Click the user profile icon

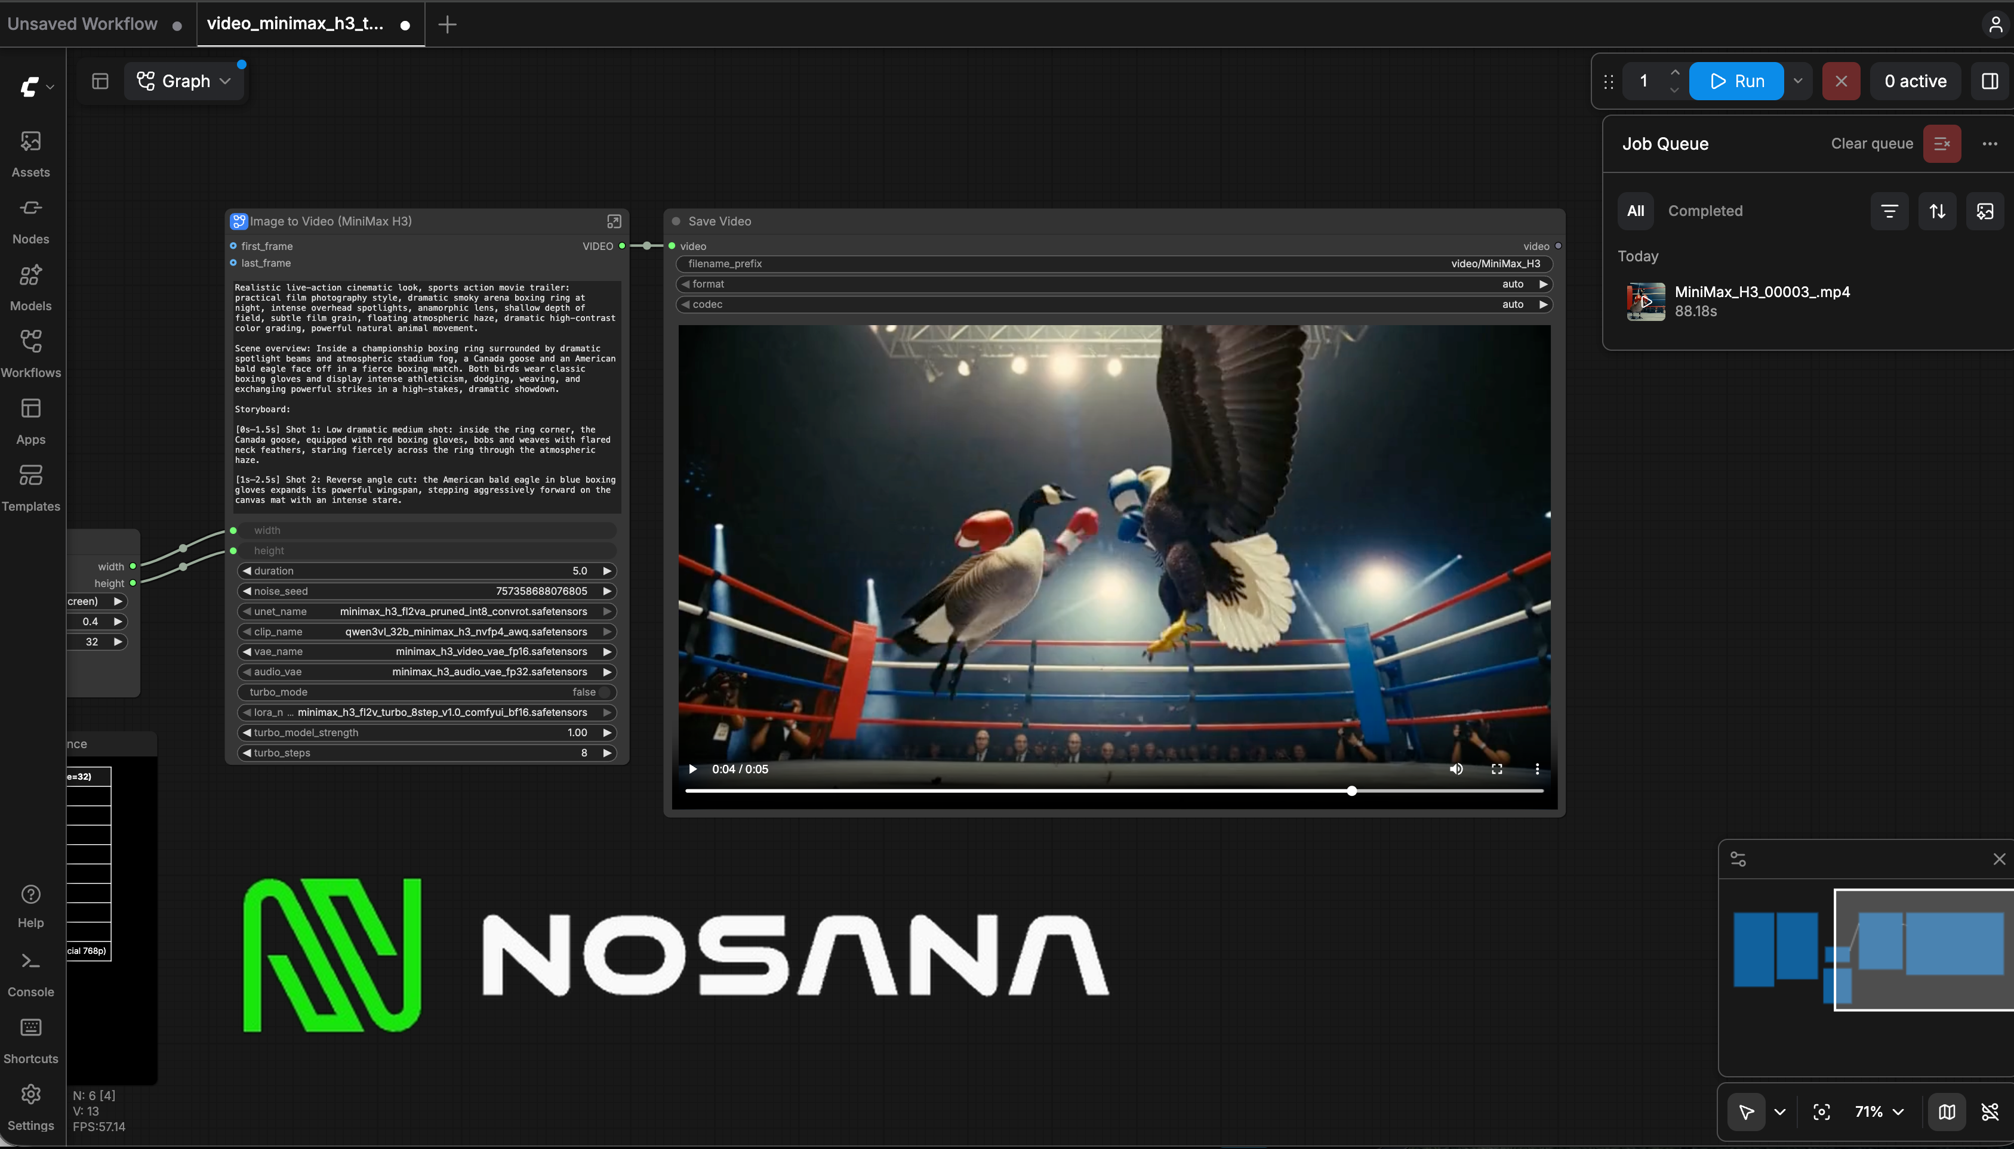click(x=1995, y=24)
